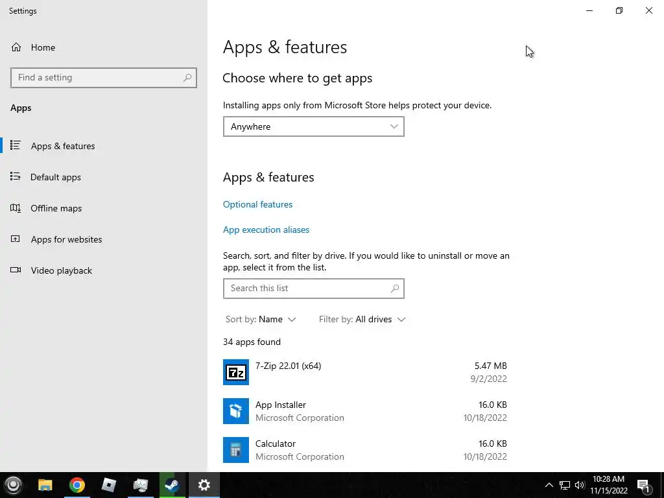Open the 7-Zip app icon entry
664x498 pixels.
[236, 372]
